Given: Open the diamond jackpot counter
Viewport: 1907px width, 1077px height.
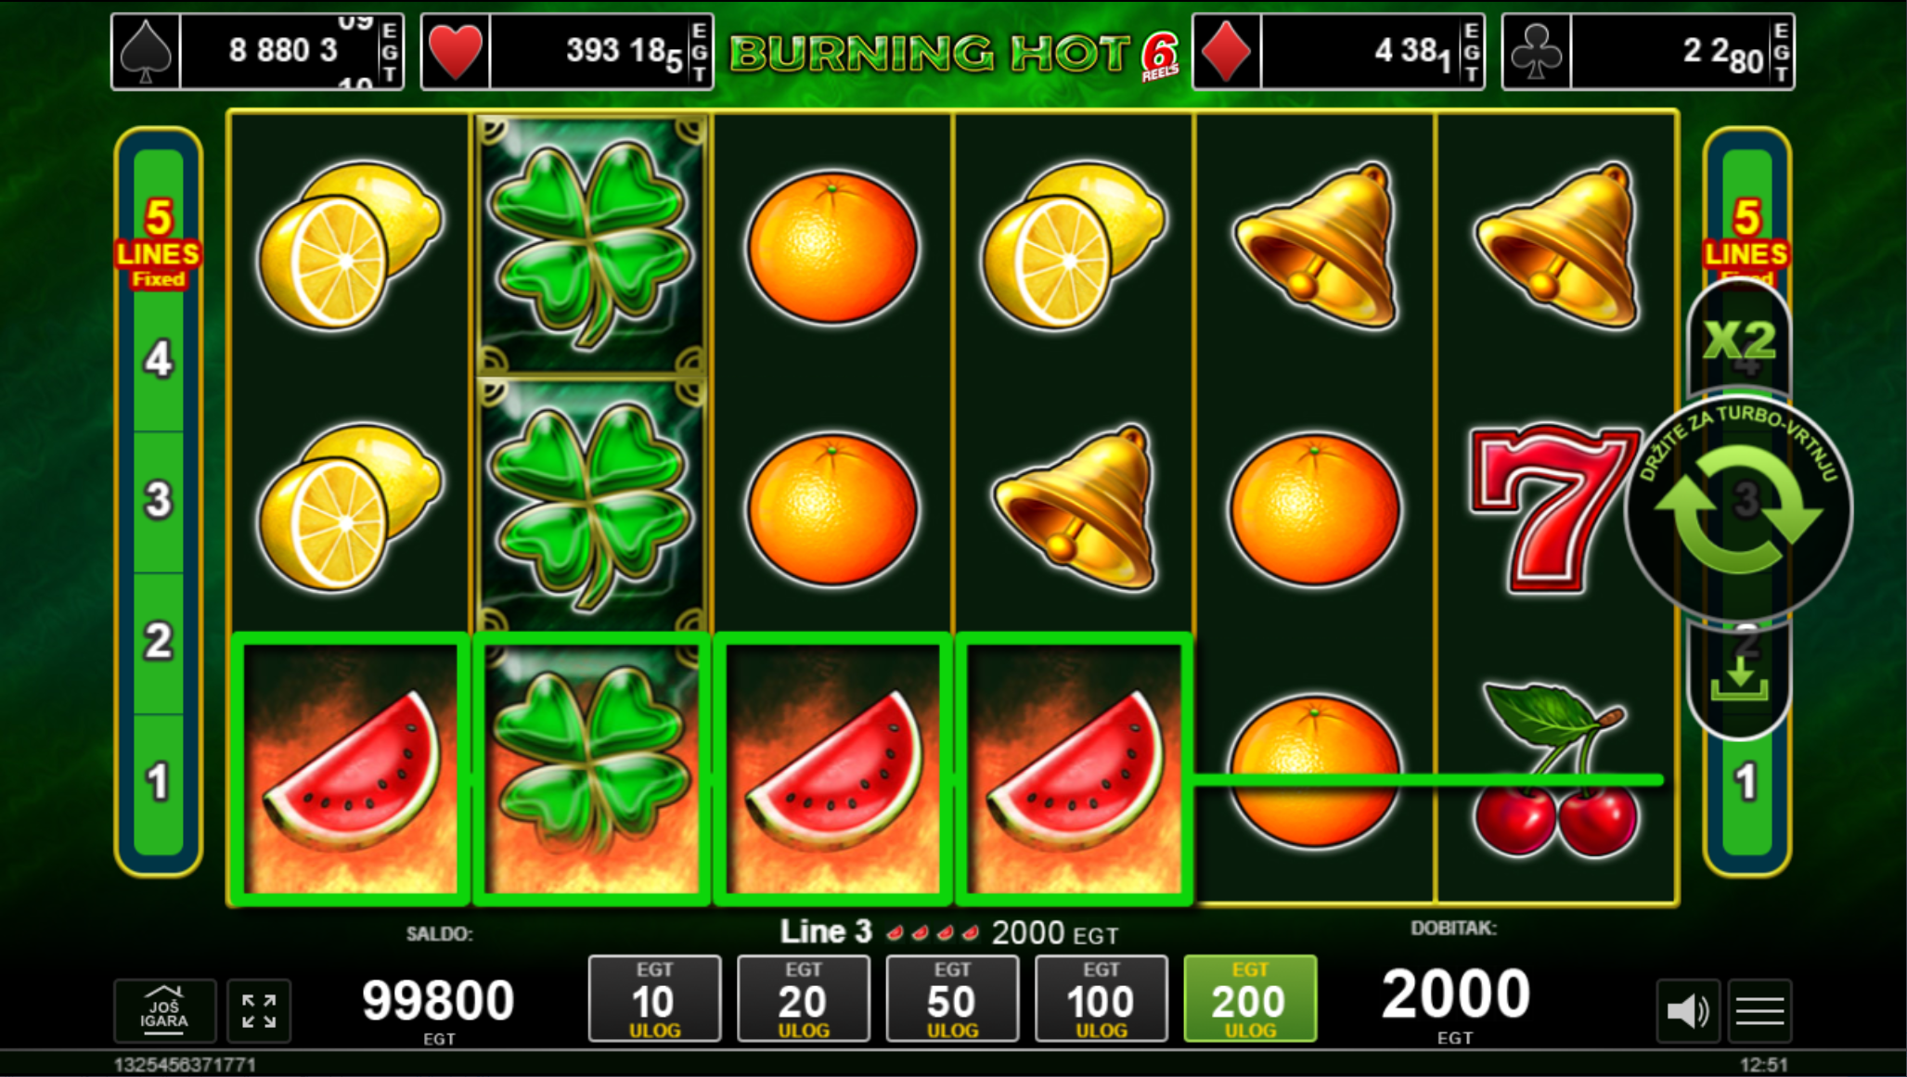Looking at the screenshot, I should click(x=1338, y=52).
